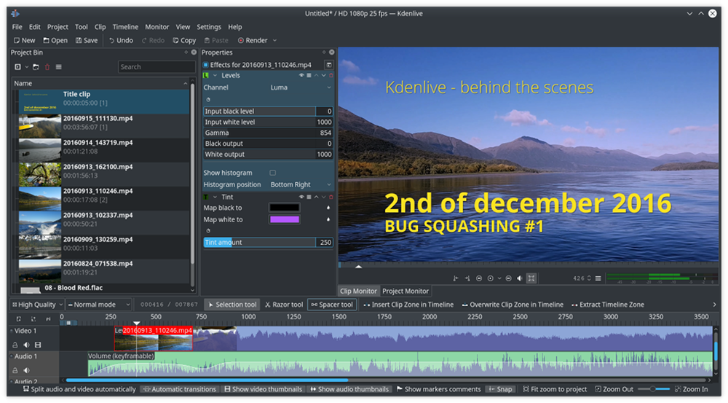
Task: Open Add Clip dropdown arrow in Project Bin
Action: click(26, 67)
